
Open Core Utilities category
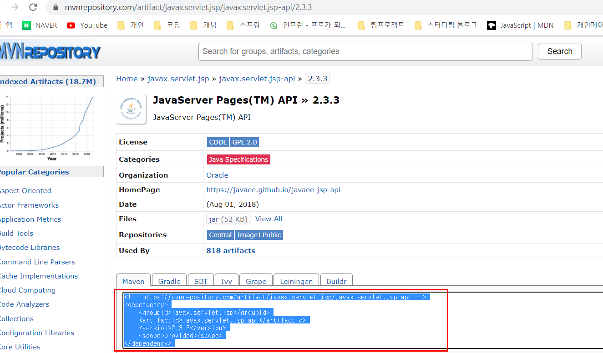pyautogui.click(x=20, y=347)
